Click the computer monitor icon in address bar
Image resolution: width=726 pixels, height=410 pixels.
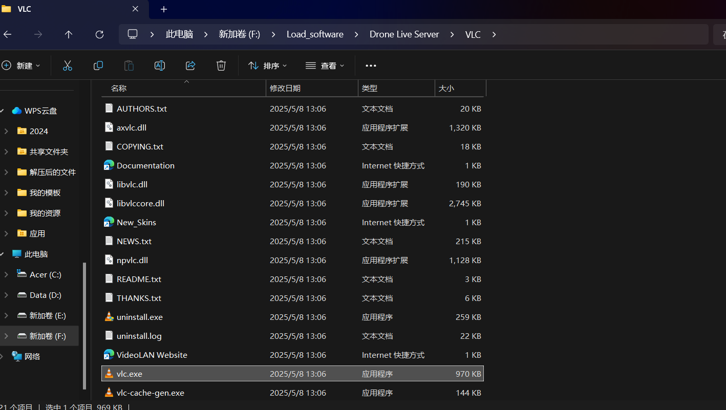pos(133,34)
